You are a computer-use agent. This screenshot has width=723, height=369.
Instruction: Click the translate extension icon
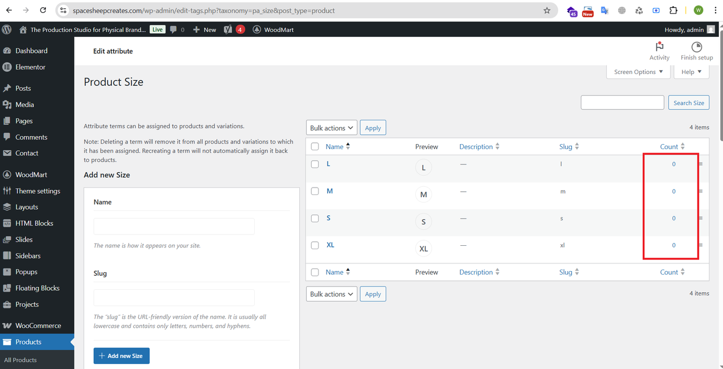pyautogui.click(x=604, y=10)
